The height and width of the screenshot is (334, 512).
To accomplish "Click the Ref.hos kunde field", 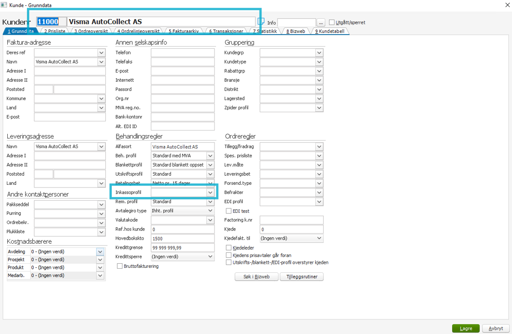I will (183, 229).
